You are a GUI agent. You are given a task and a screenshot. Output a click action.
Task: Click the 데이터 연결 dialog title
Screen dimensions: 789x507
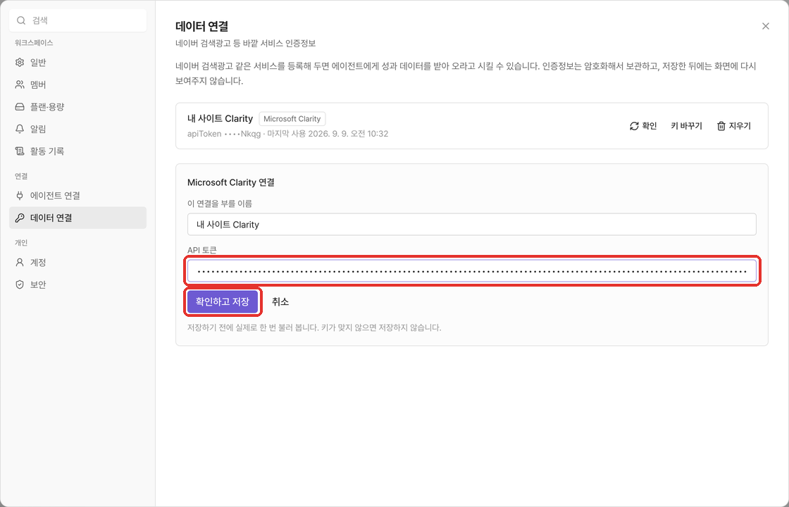tap(201, 26)
